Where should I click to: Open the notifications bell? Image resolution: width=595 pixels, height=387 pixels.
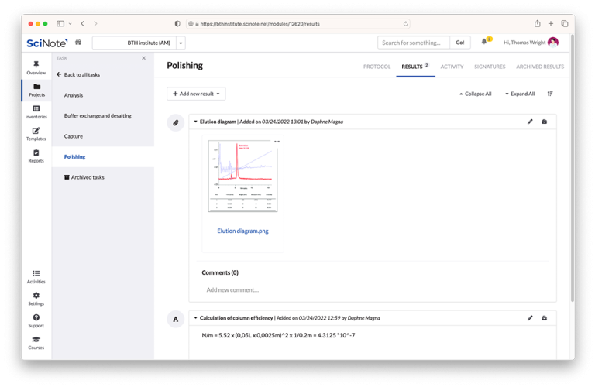[x=484, y=42]
